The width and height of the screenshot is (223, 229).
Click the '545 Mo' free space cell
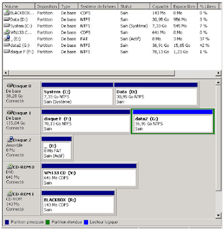click(180, 26)
